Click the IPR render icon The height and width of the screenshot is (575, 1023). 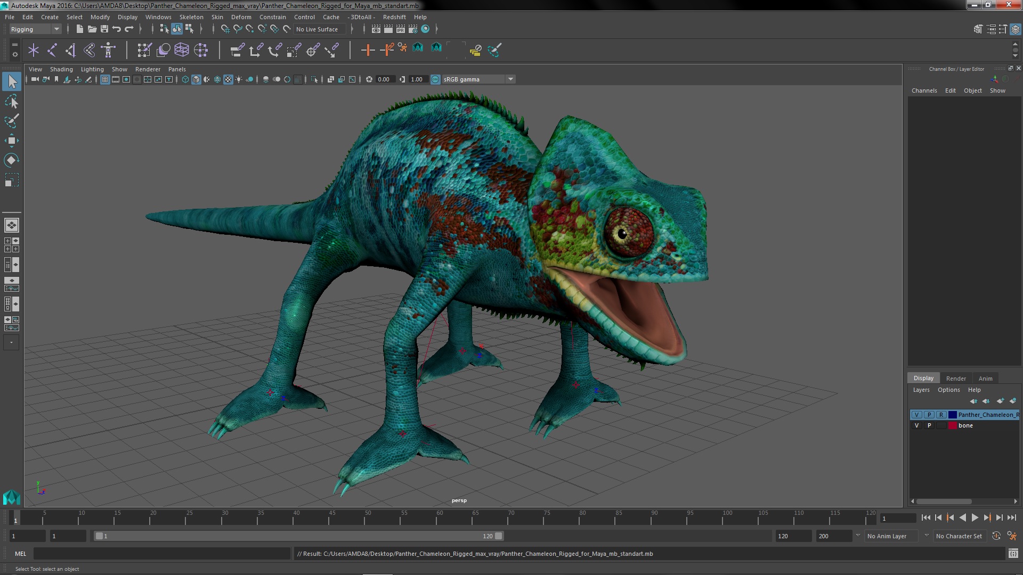coord(401,29)
